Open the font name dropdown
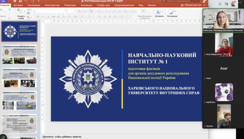 coord(51,11)
